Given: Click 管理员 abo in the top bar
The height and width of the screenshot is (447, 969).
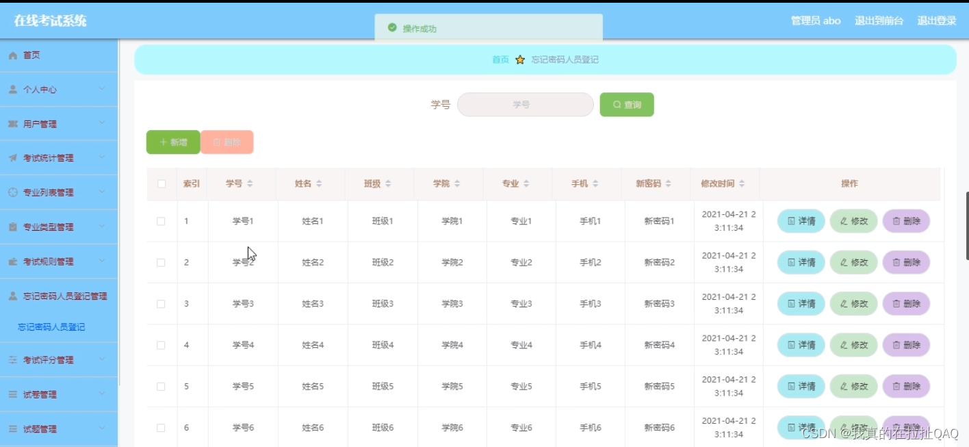Looking at the screenshot, I should click(x=816, y=21).
